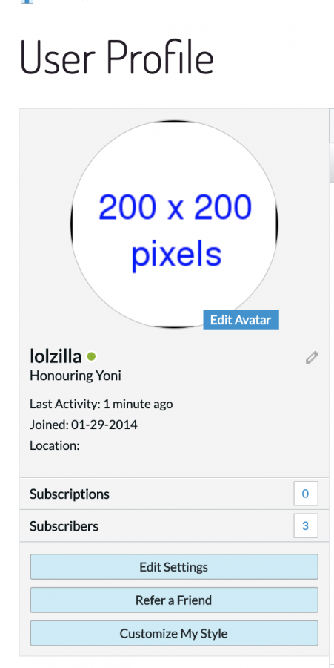Click the lolzilla username

pyautogui.click(x=56, y=356)
